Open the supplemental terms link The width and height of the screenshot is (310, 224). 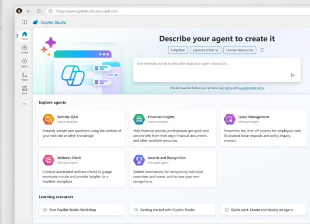[x=251, y=88]
